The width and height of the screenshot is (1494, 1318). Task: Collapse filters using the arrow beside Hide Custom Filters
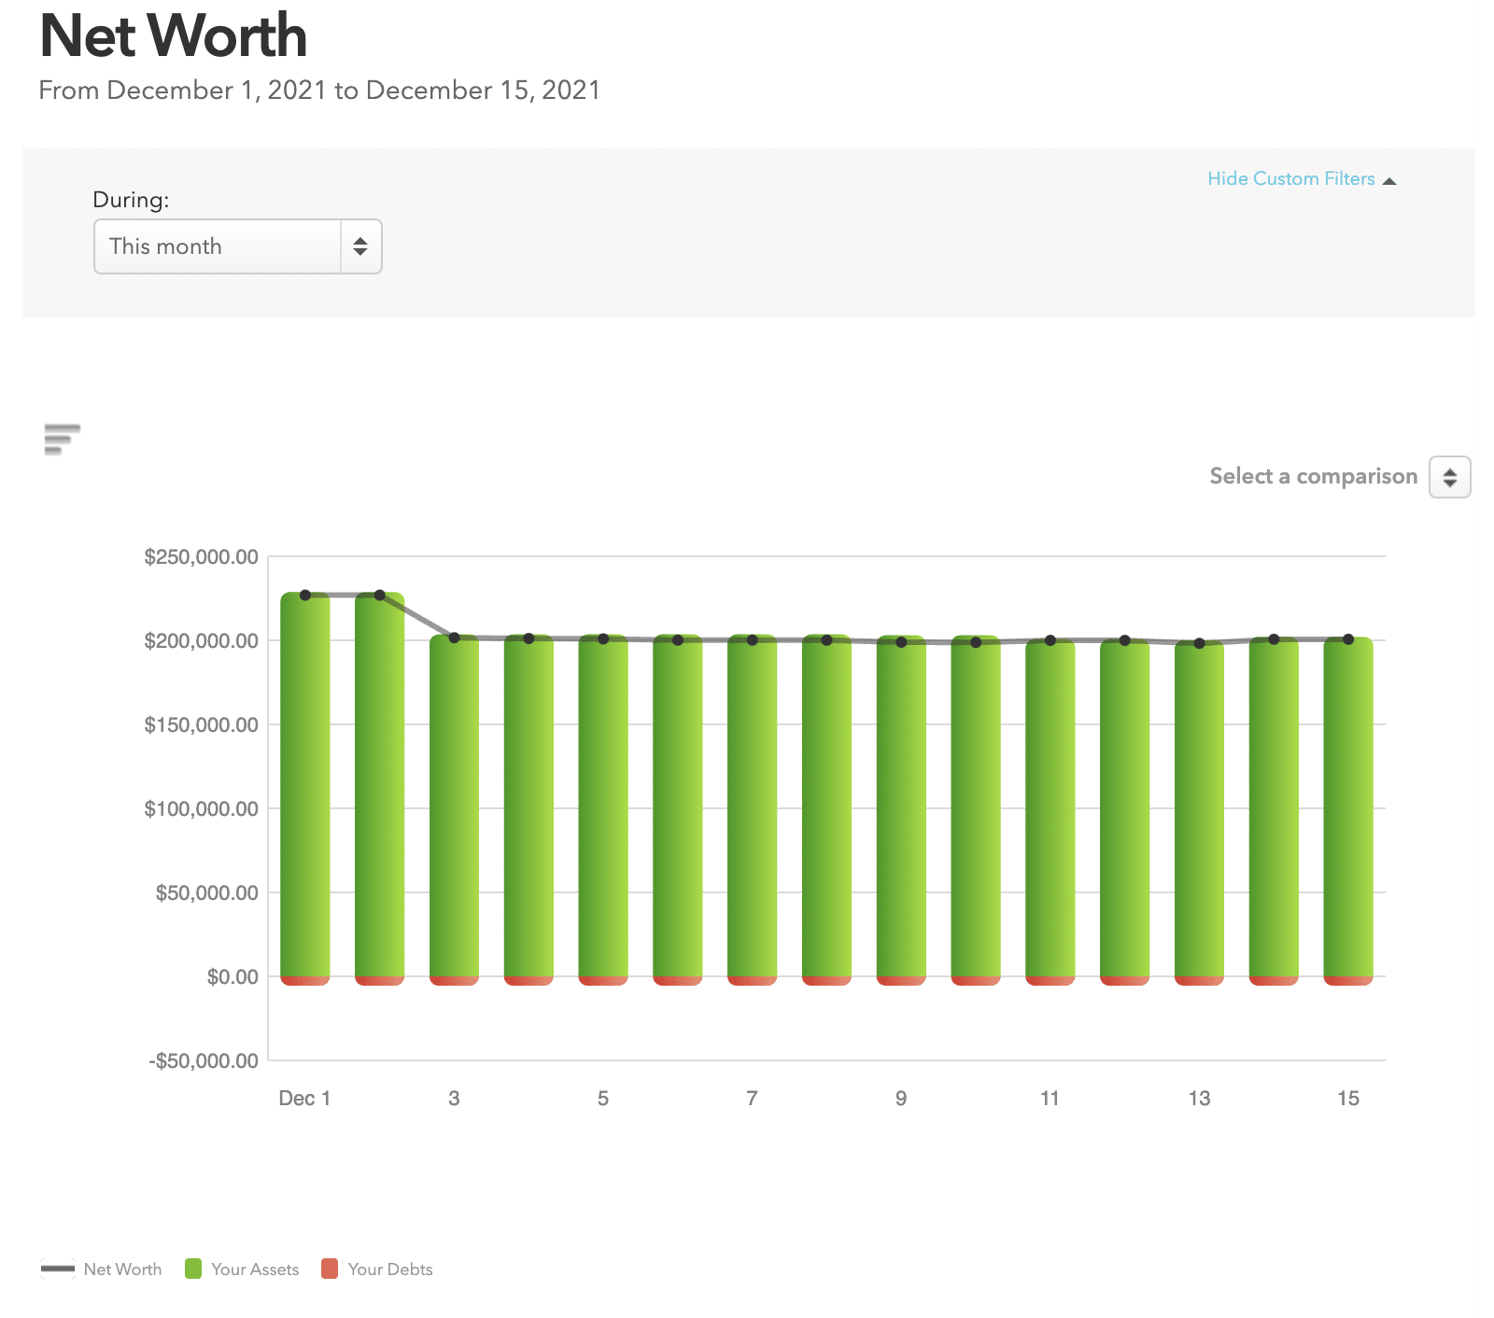(1389, 180)
